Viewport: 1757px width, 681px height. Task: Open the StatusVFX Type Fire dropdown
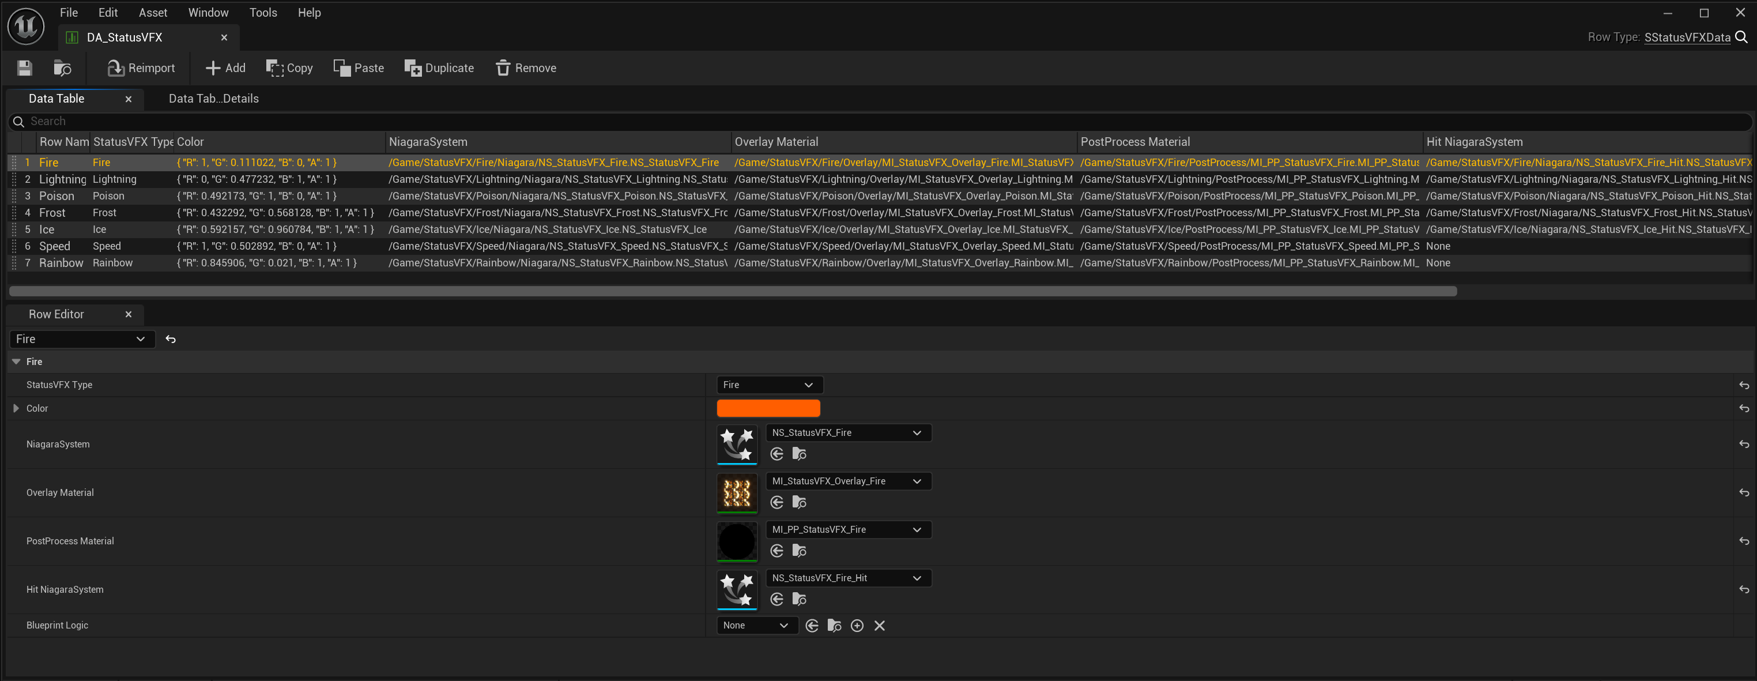(x=770, y=385)
